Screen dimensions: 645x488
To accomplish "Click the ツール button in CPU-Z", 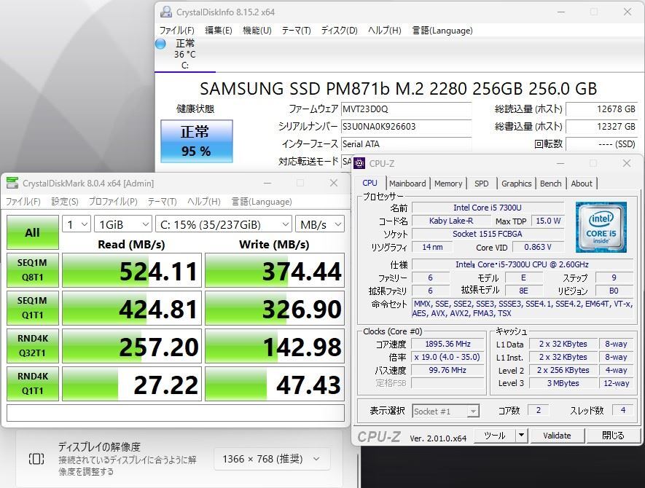I will tap(495, 436).
